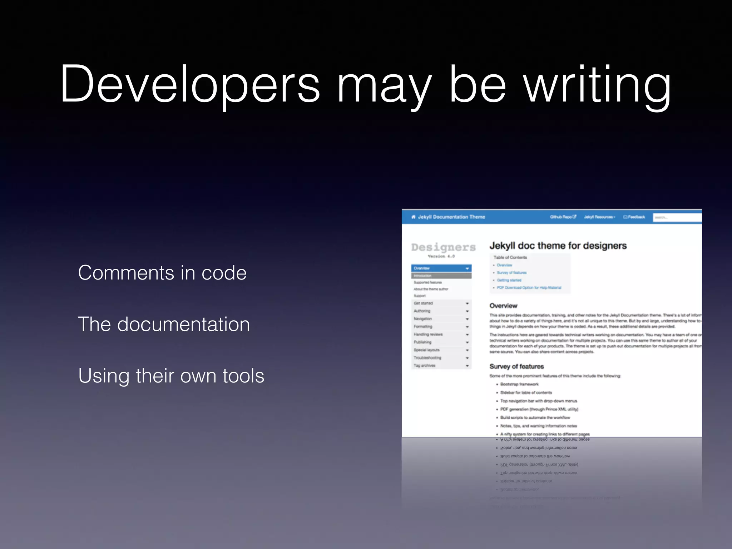
Task: Click the Jekyll Documentation Theme site title
Action: [451, 217]
